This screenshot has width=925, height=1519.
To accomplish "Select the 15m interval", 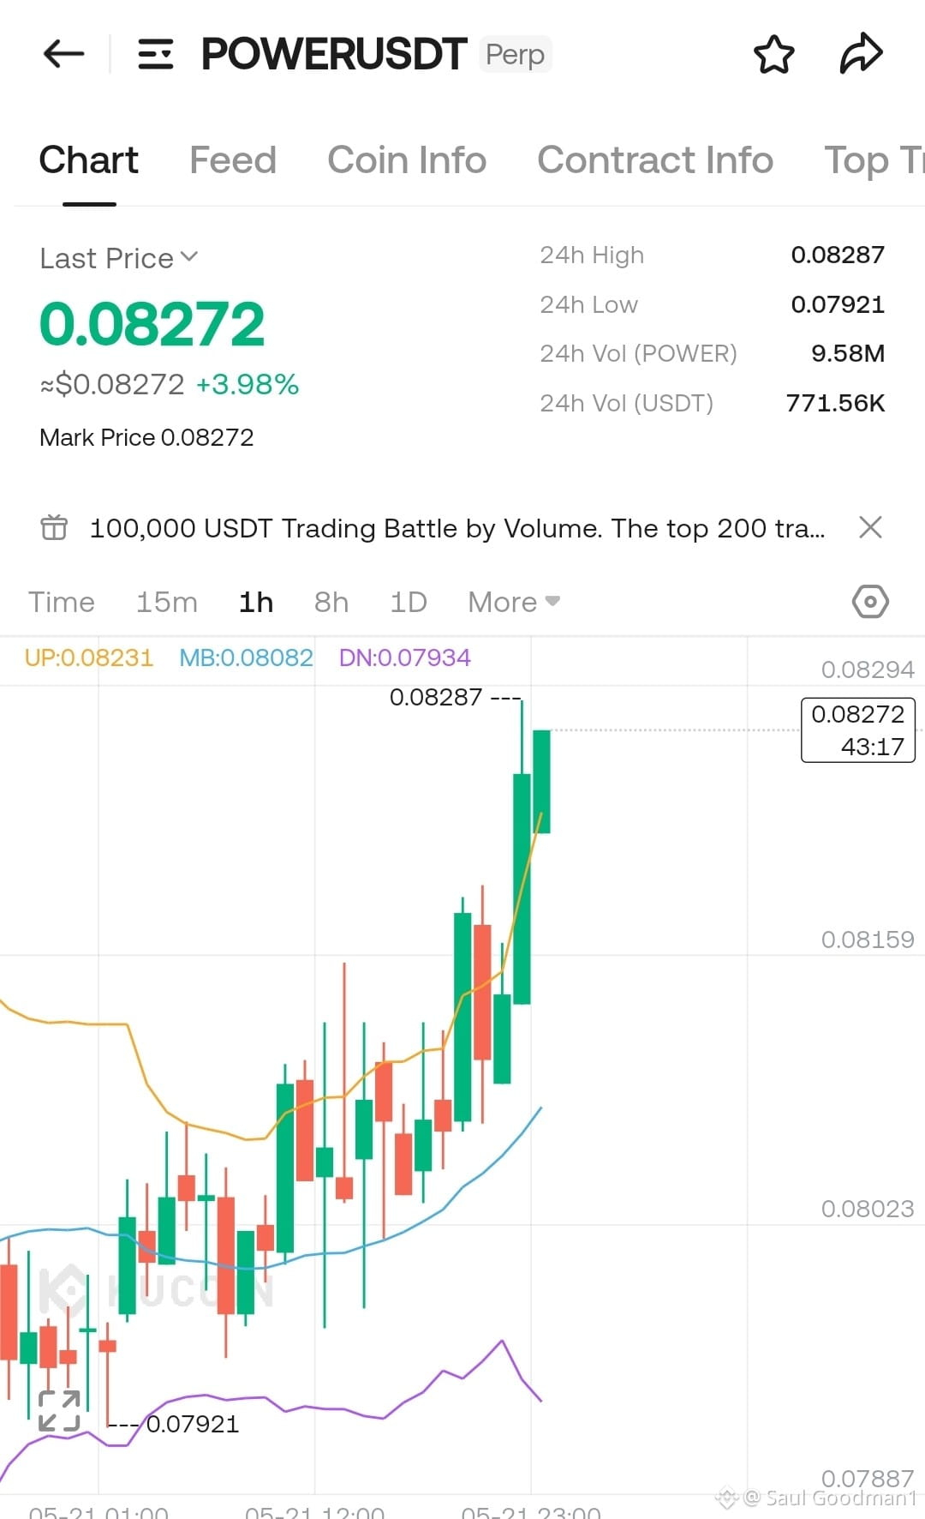I will click(x=167, y=602).
